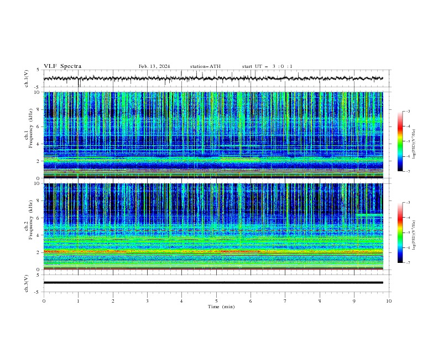Click the "-3" value on ch.1 colorbar

(x=408, y=111)
